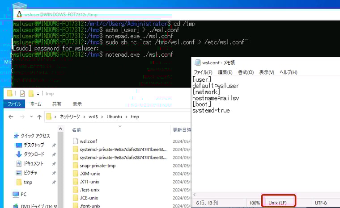Sort by 名前 column header
Viewport: 340px width, 208px height.
(76, 130)
